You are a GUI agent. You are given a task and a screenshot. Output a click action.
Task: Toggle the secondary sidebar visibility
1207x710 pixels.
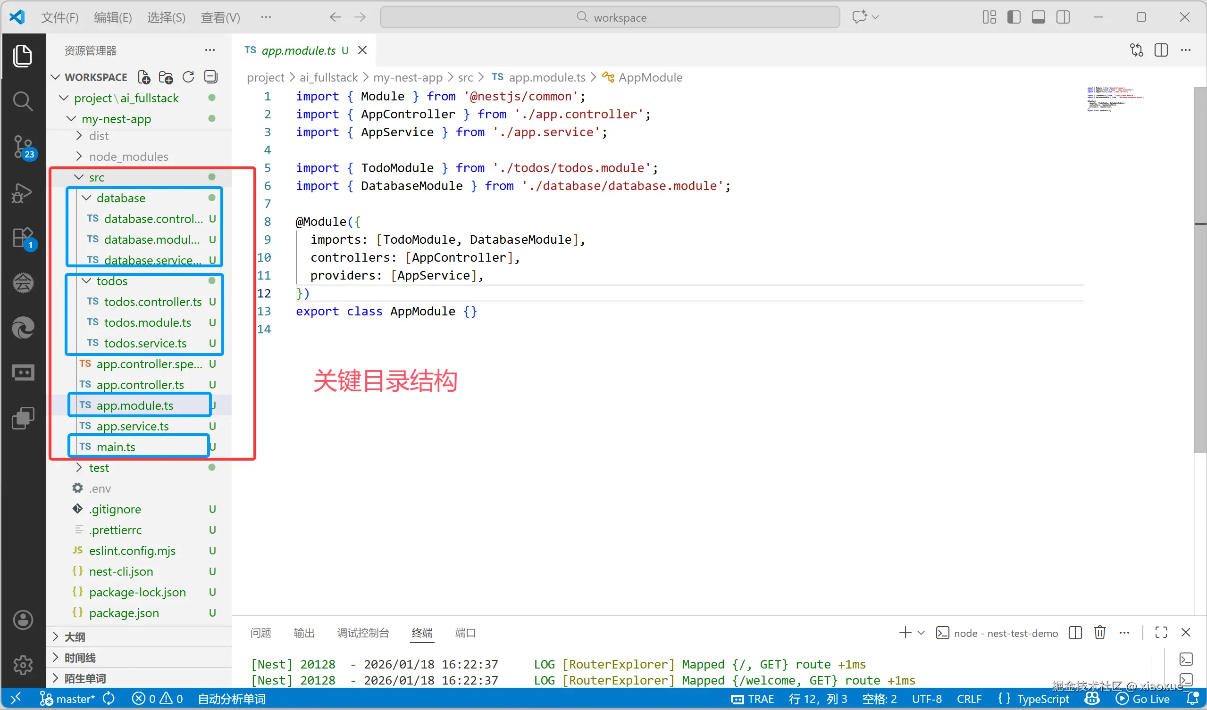coord(1063,17)
